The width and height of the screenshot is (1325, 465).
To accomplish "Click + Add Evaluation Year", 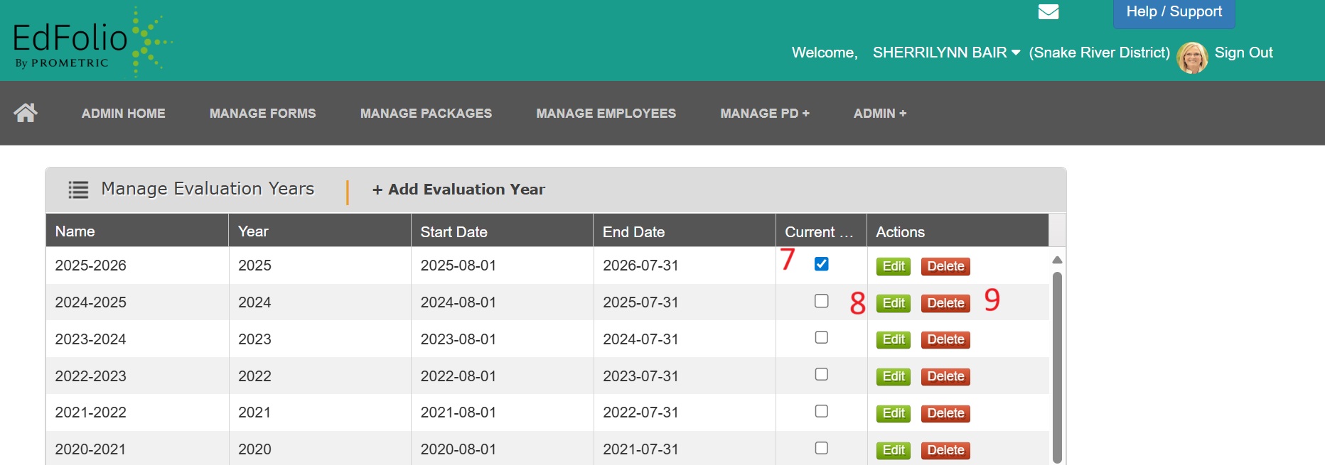I will (458, 190).
